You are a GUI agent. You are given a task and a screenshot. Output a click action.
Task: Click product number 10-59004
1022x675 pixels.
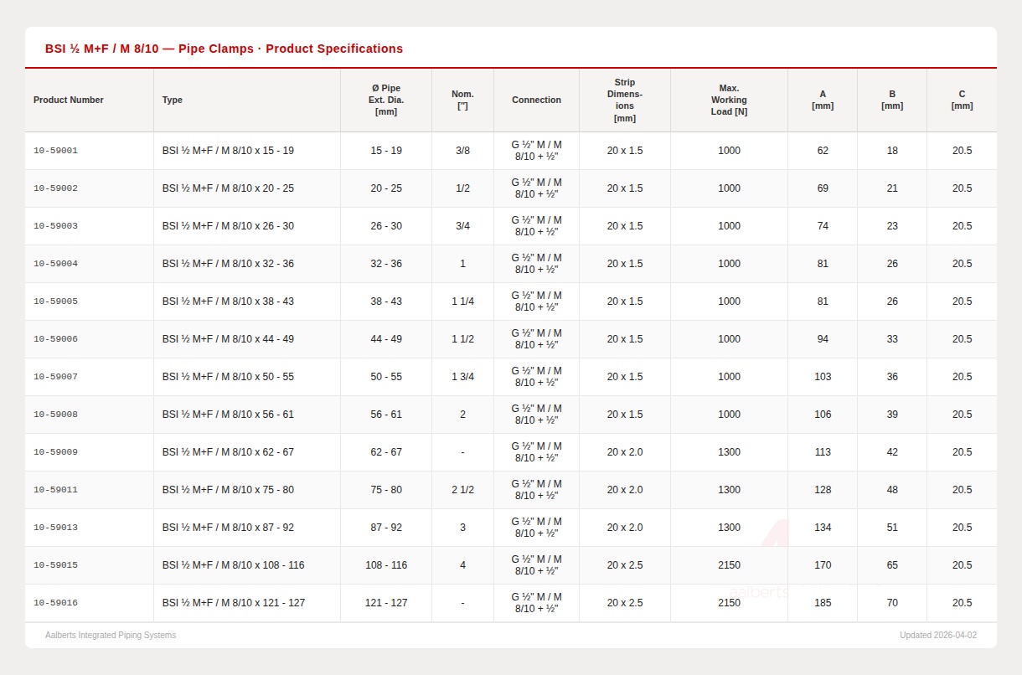click(55, 264)
